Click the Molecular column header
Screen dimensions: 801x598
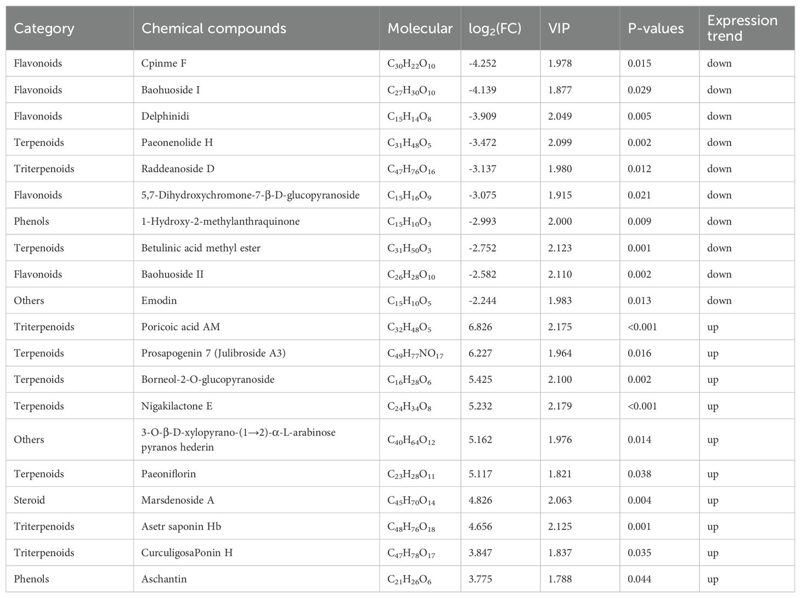[420, 29]
